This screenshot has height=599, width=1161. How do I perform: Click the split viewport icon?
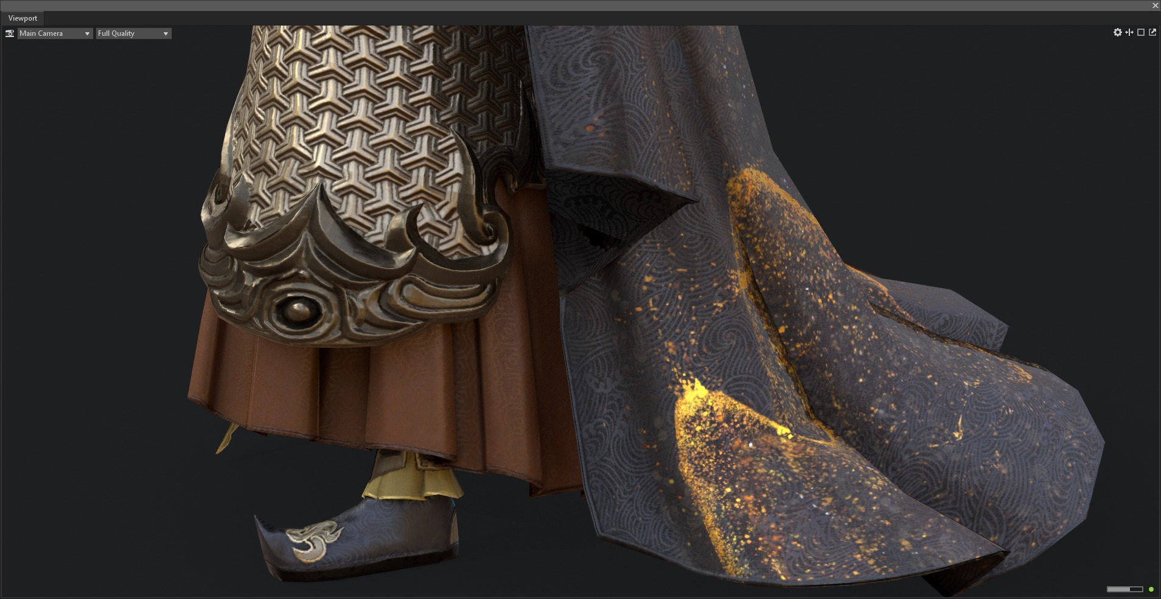1129,32
